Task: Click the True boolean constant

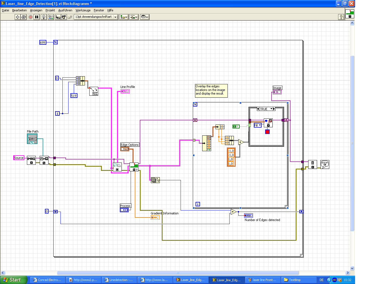Action: pos(236,126)
